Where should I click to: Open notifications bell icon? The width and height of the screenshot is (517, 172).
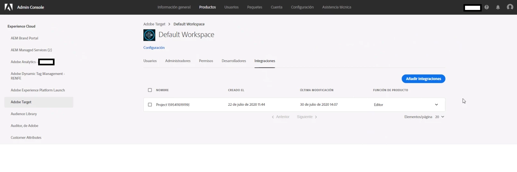point(498,7)
